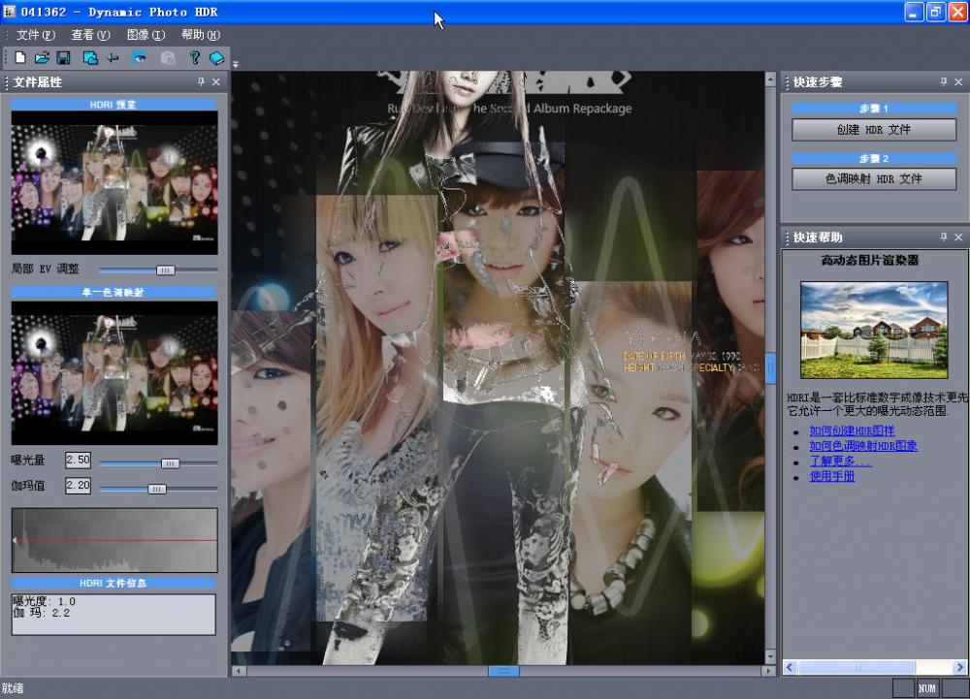Click the 单一色调映射 preview thumbnail
Viewport: 970px width, 699px height.
click(x=114, y=372)
